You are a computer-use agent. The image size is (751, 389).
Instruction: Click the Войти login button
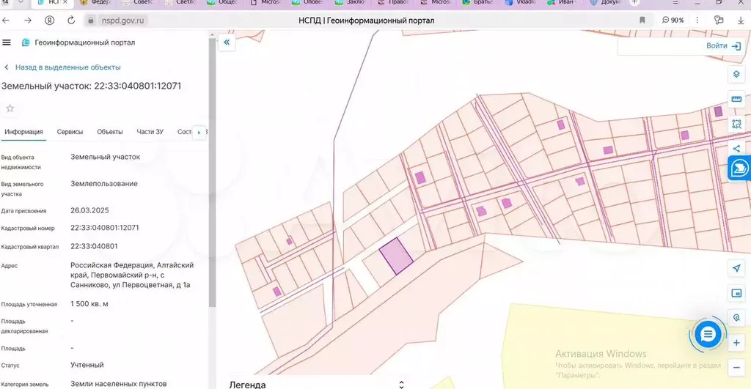[x=724, y=46]
